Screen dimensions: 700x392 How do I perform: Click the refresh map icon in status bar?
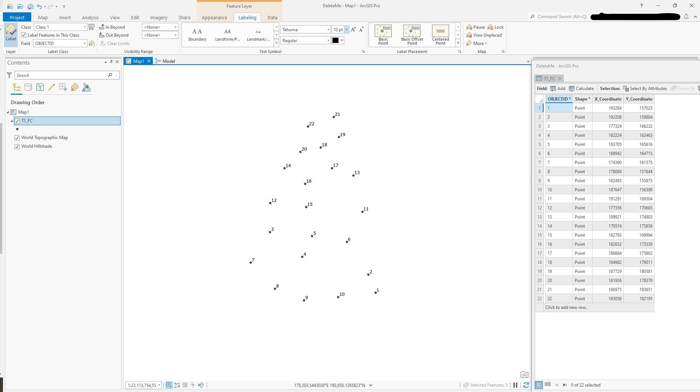click(526, 385)
